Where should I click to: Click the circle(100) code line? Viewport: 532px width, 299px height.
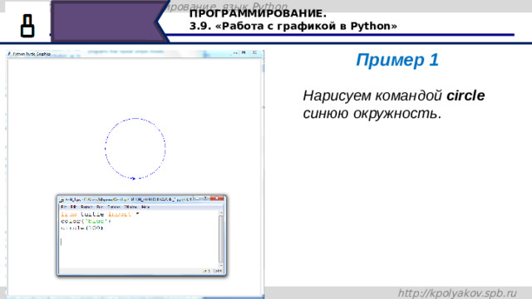81,228
